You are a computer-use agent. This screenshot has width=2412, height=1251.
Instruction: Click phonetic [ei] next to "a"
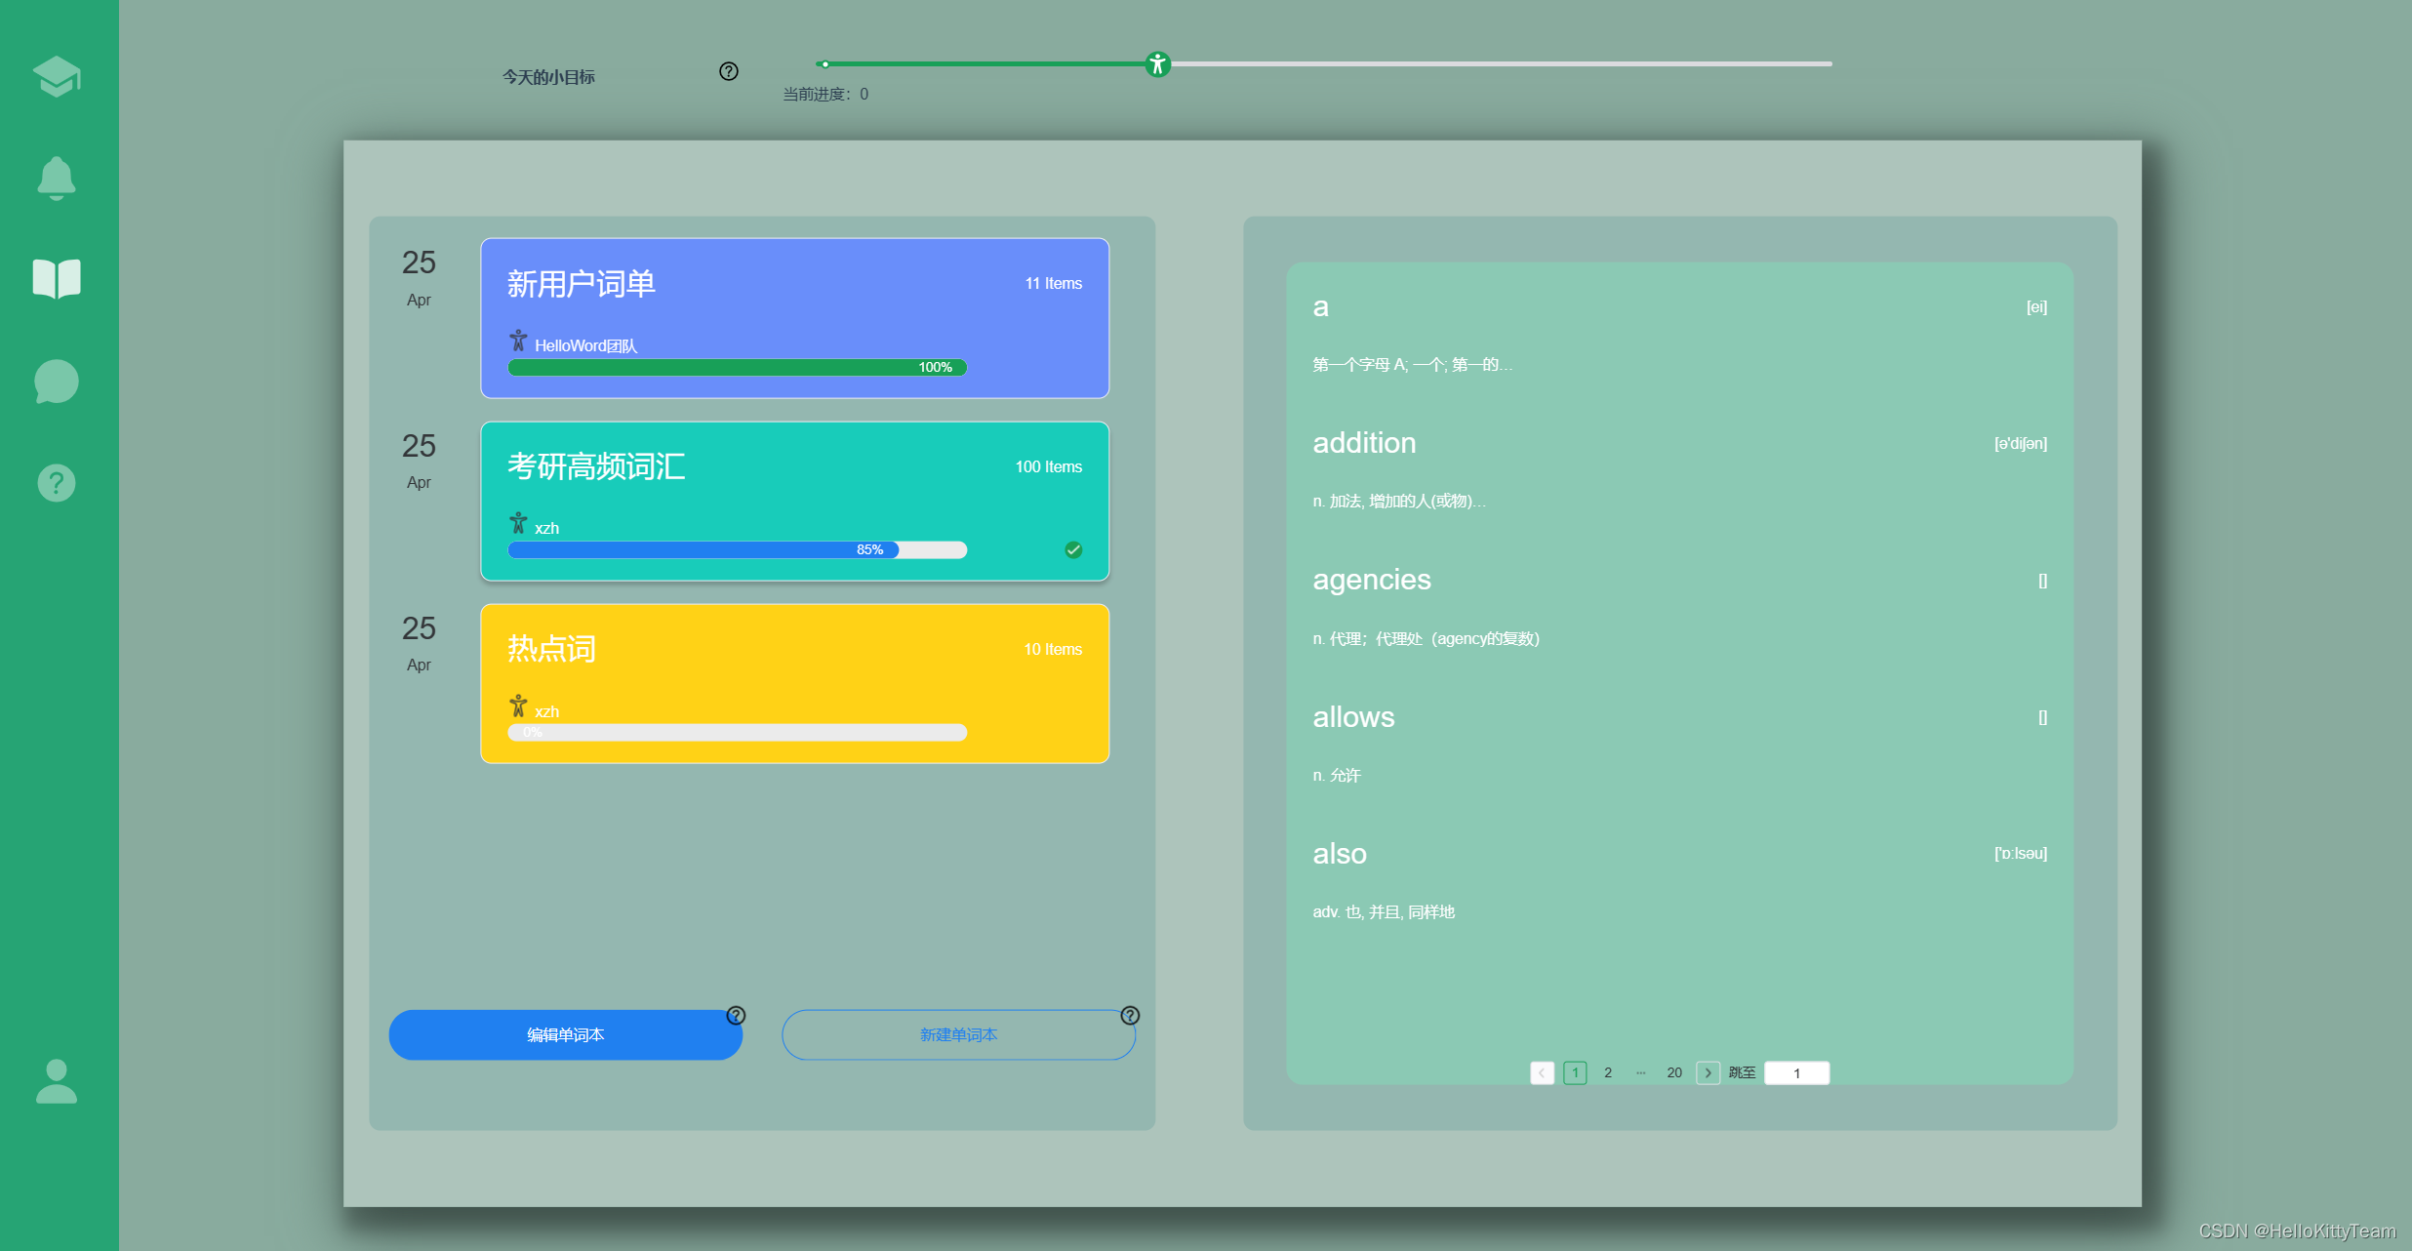2037,307
